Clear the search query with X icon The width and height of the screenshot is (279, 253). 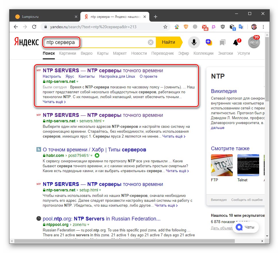(x=150, y=42)
